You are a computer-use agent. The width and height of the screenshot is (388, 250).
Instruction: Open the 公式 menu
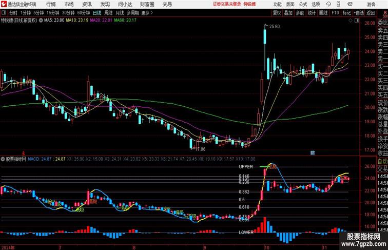click(303, 4)
